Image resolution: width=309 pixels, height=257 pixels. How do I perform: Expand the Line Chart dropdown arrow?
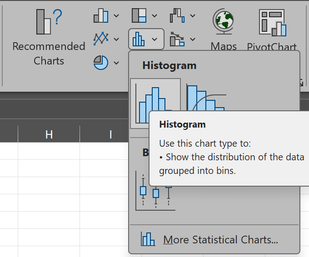pos(116,39)
